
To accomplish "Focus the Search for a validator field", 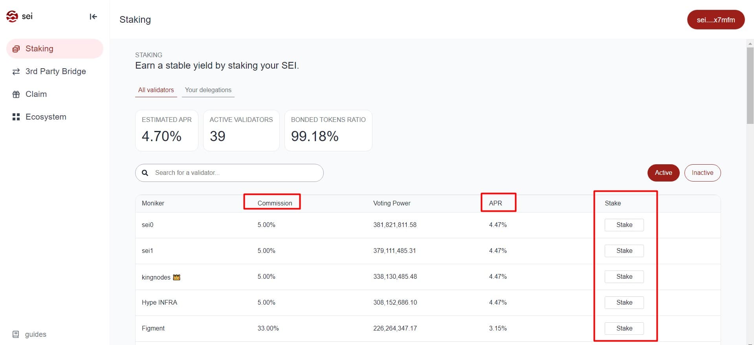I will tap(229, 173).
